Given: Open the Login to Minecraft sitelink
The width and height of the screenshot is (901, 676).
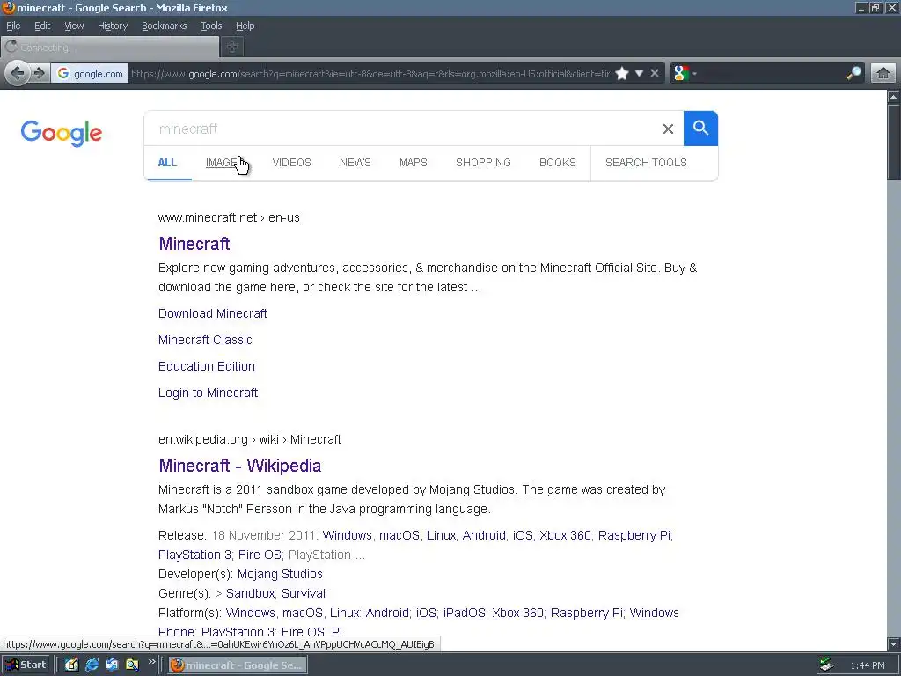Looking at the screenshot, I should tap(208, 393).
